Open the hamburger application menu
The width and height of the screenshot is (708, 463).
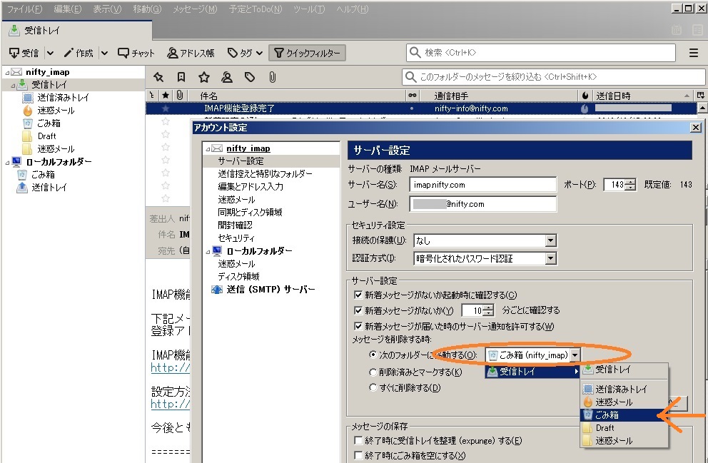(x=693, y=53)
